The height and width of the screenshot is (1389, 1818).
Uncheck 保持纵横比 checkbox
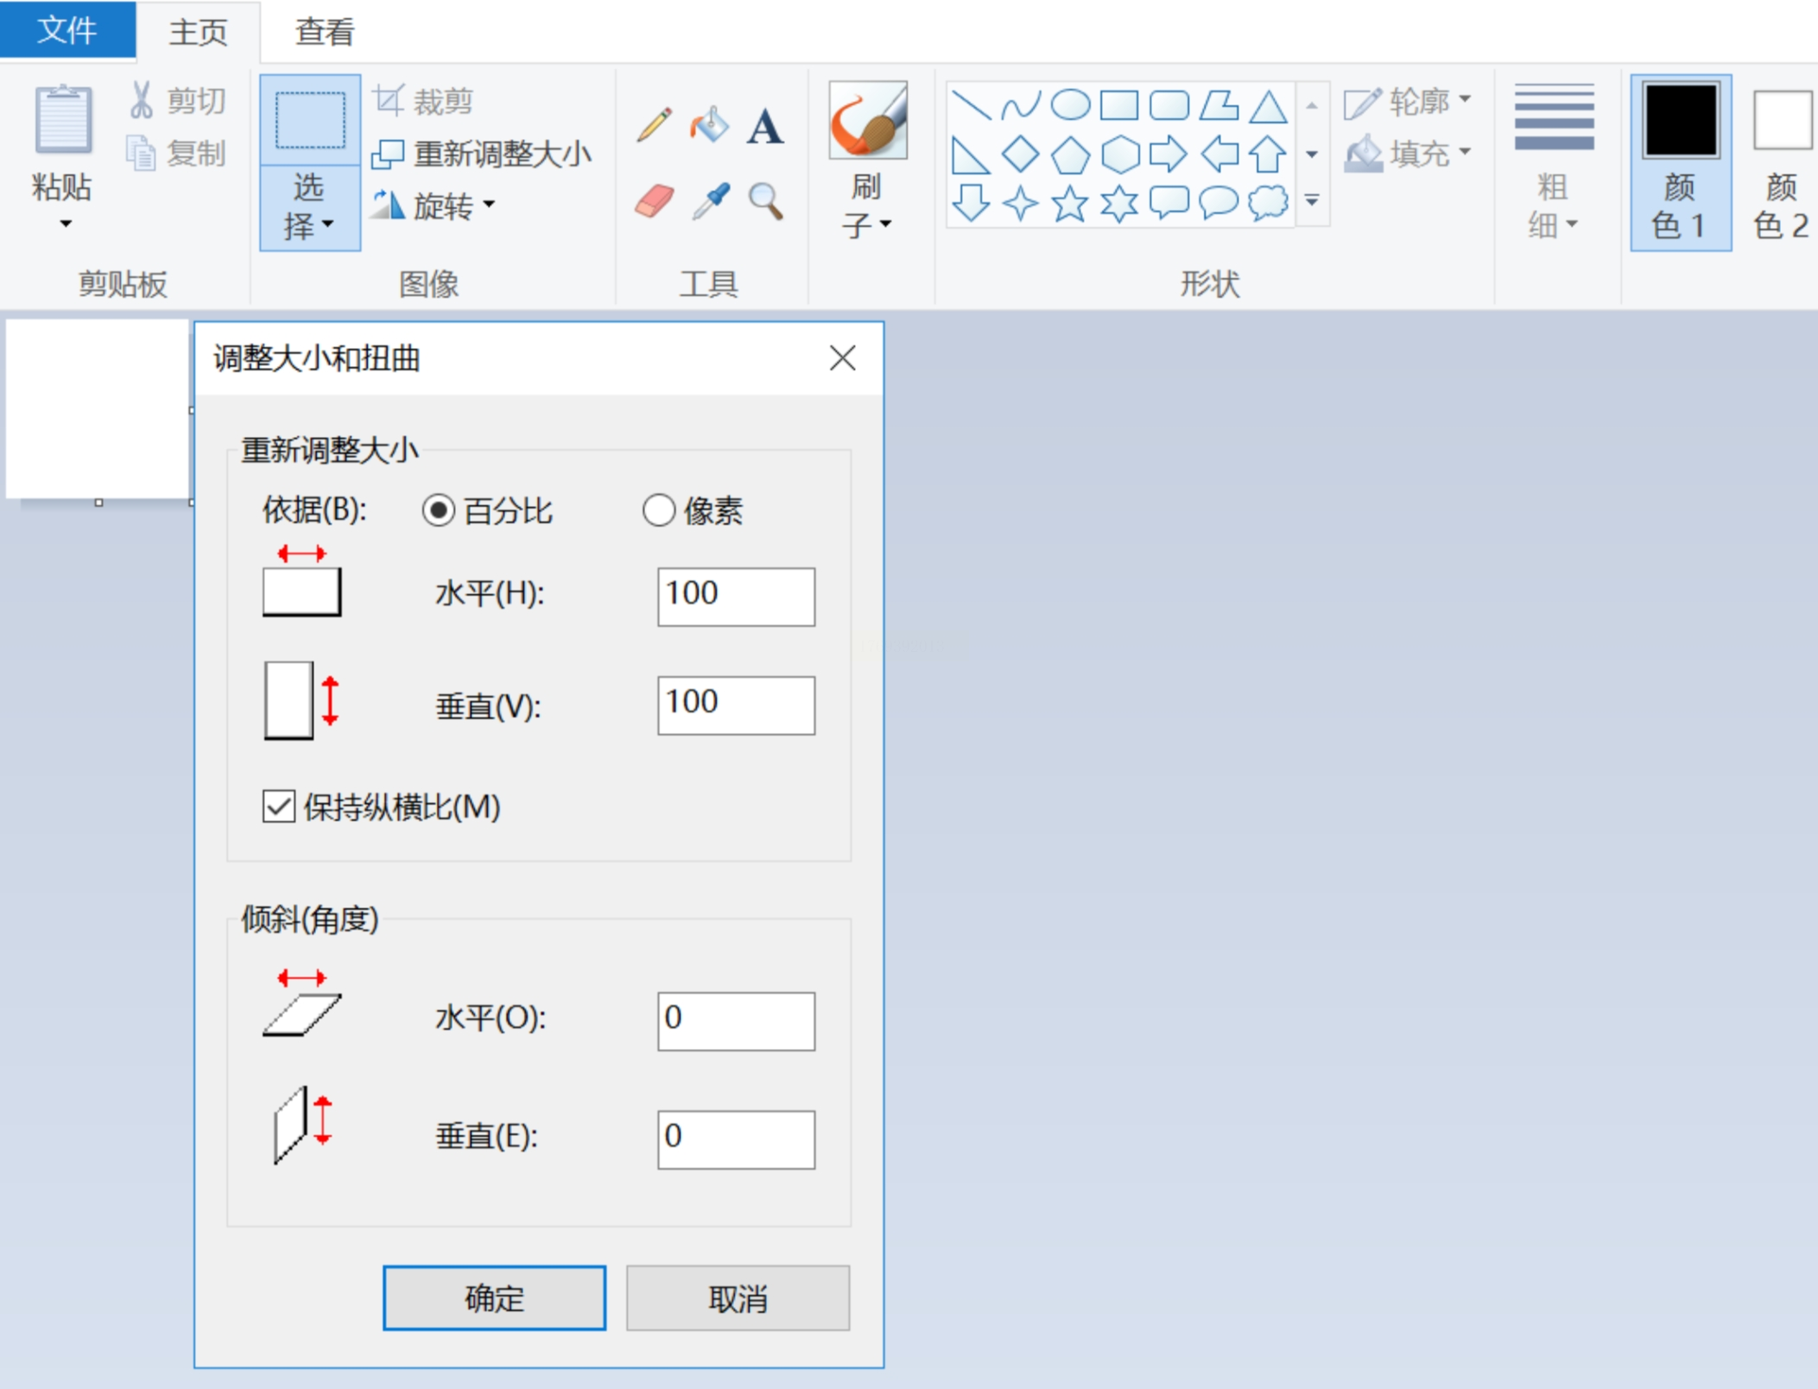pyautogui.click(x=279, y=807)
